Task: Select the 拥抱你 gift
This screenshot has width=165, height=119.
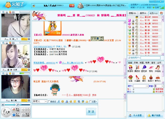Action: click(x=137, y=69)
